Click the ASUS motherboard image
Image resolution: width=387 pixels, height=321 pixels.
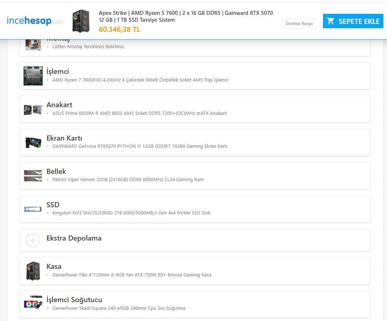click(x=33, y=109)
